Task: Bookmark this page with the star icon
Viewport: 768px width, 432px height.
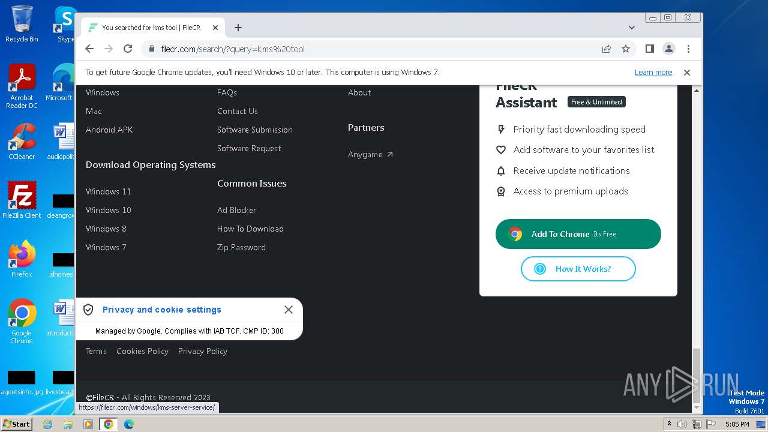Action: click(x=626, y=49)
